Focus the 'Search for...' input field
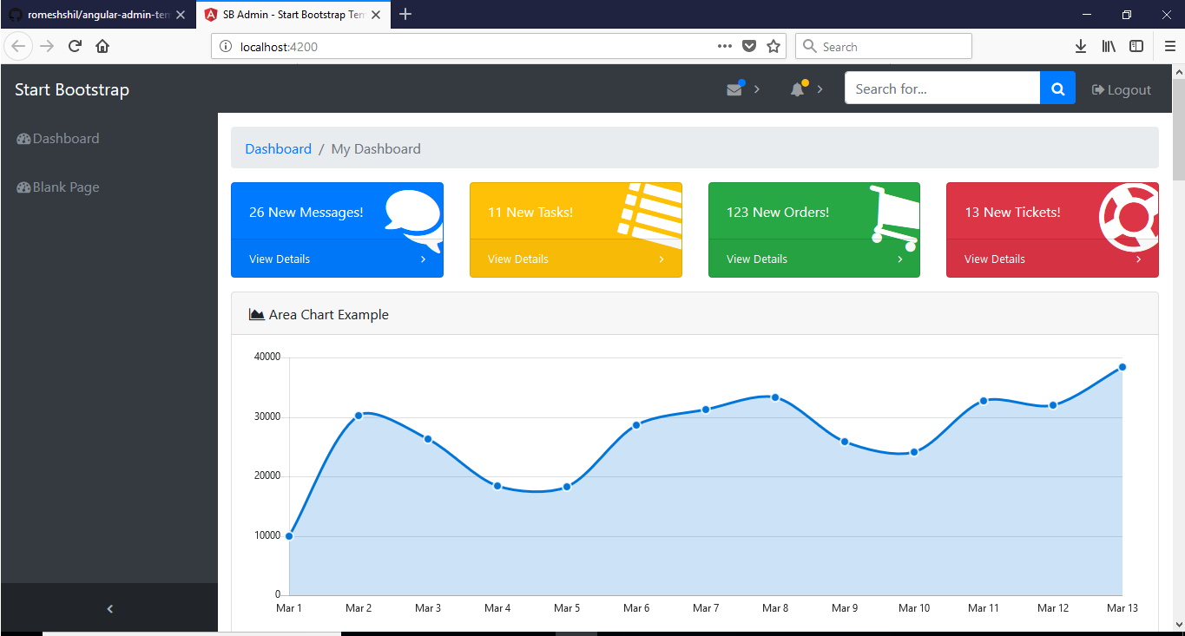 pos(942,89)
